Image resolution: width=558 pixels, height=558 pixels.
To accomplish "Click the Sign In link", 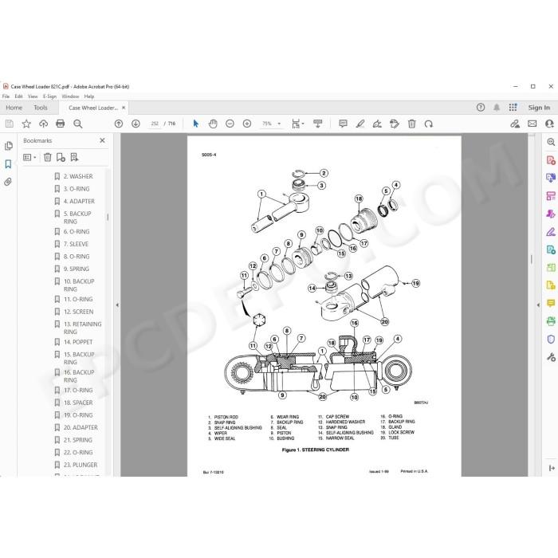I will [539, 108].
